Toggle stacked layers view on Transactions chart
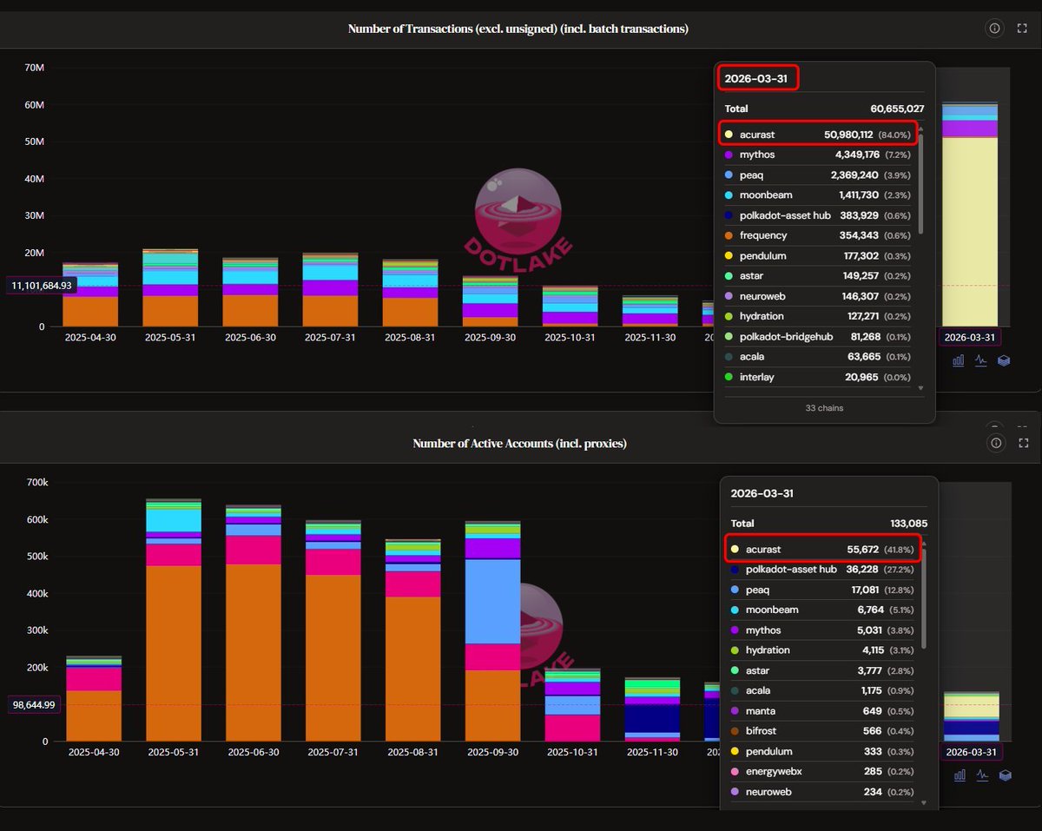The height and width of the screenshot is (831, 1042). click(1004, 360)
